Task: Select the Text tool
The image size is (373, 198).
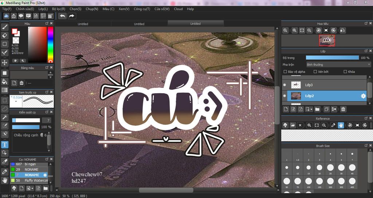Action: coord(4,144)
